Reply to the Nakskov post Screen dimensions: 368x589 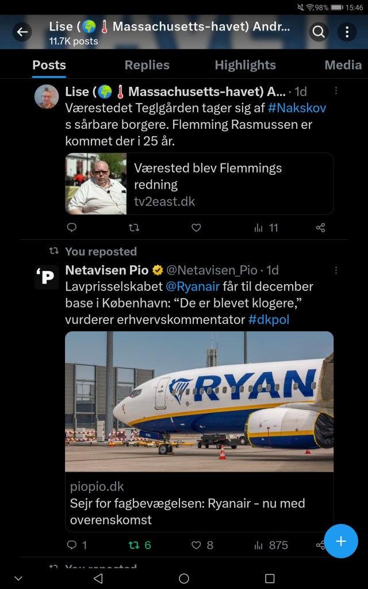(72, 228)
